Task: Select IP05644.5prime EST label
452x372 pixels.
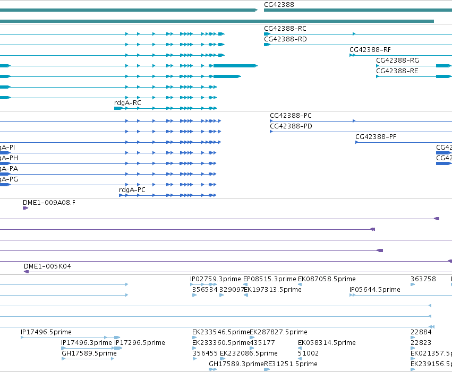Action: tap(375, 290)
